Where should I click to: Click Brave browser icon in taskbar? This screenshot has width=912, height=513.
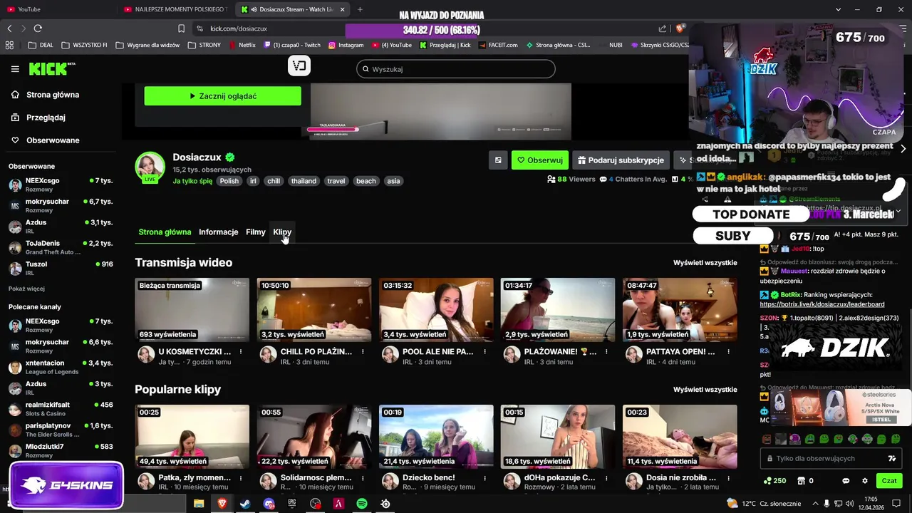coord(222,504)
